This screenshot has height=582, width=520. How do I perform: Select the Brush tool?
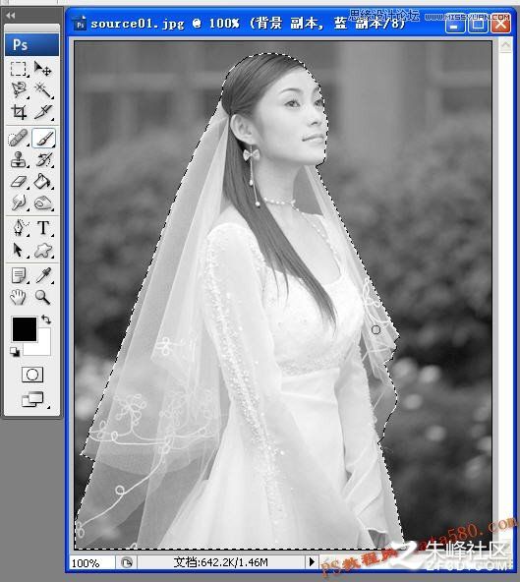pyautogui.click(x=43, y=138)
